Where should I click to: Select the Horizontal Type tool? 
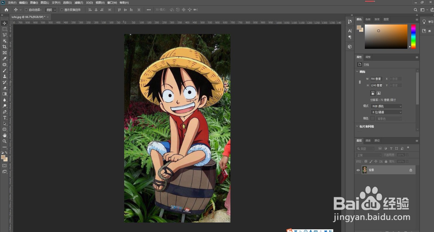tap(5, 118)
